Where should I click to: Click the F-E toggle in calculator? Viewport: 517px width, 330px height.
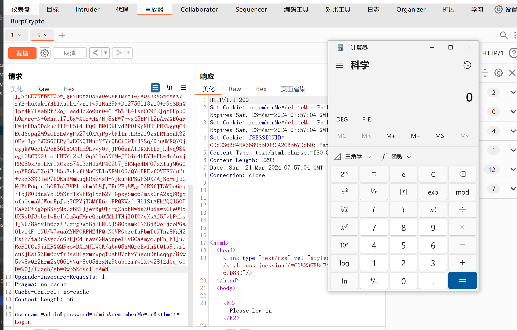367,119
